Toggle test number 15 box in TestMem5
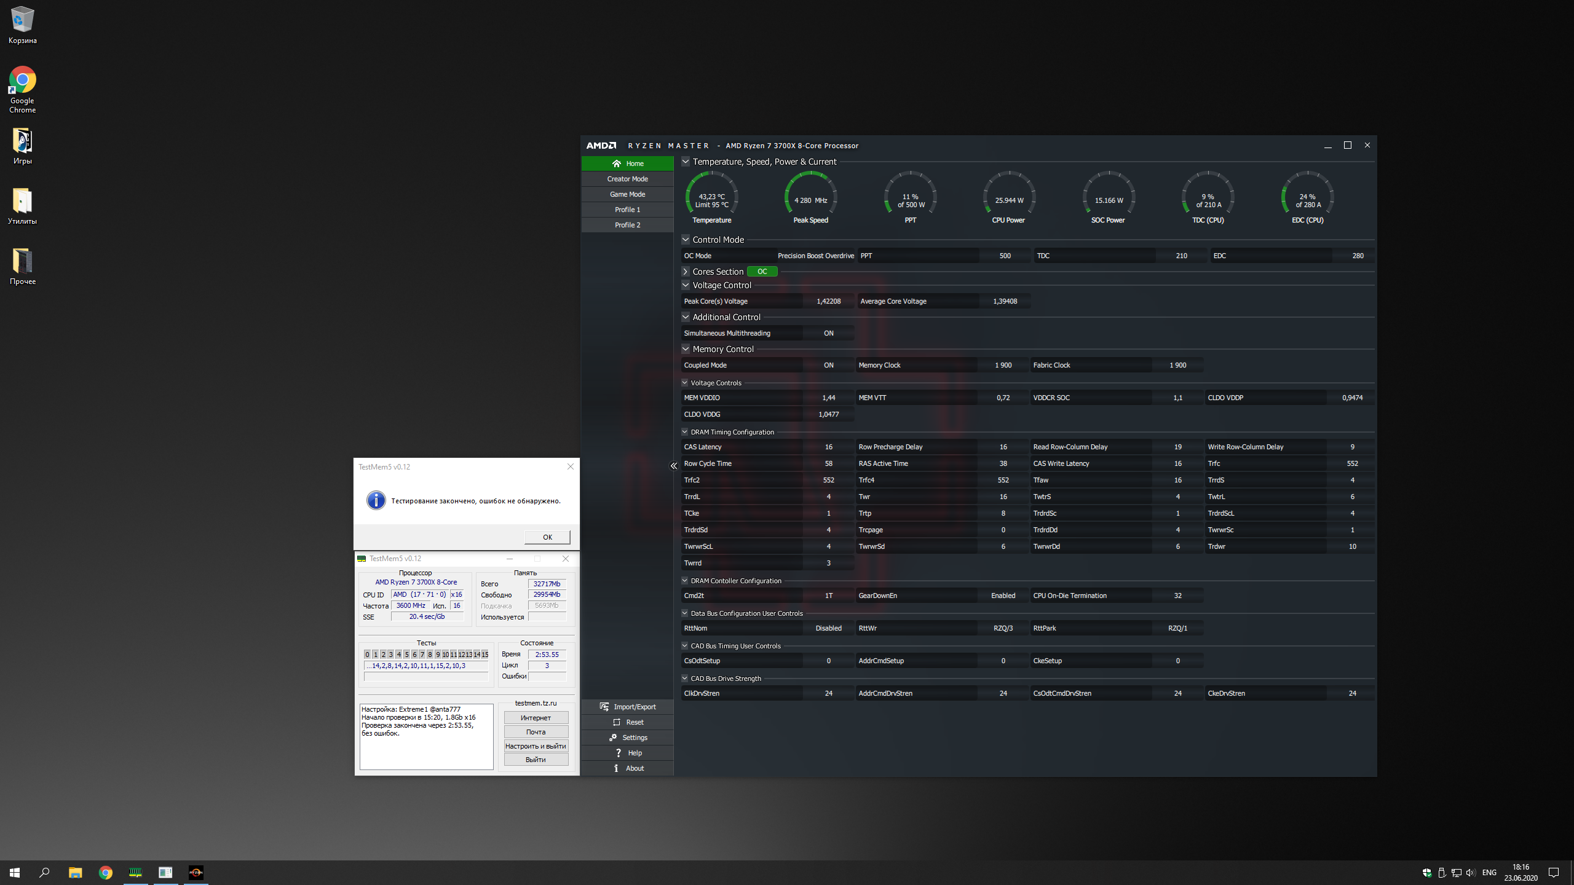 coord(485,655)
